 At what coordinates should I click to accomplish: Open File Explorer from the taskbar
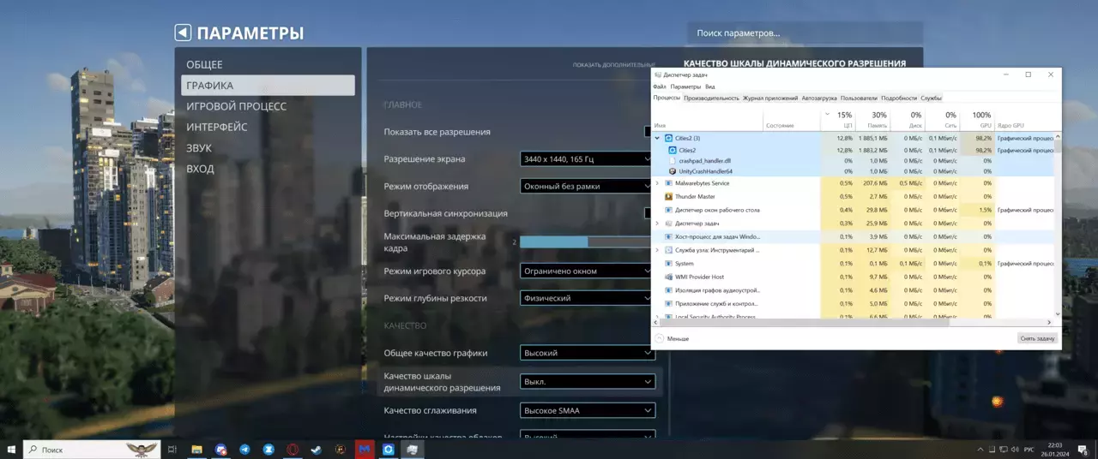tap(196, 450)
